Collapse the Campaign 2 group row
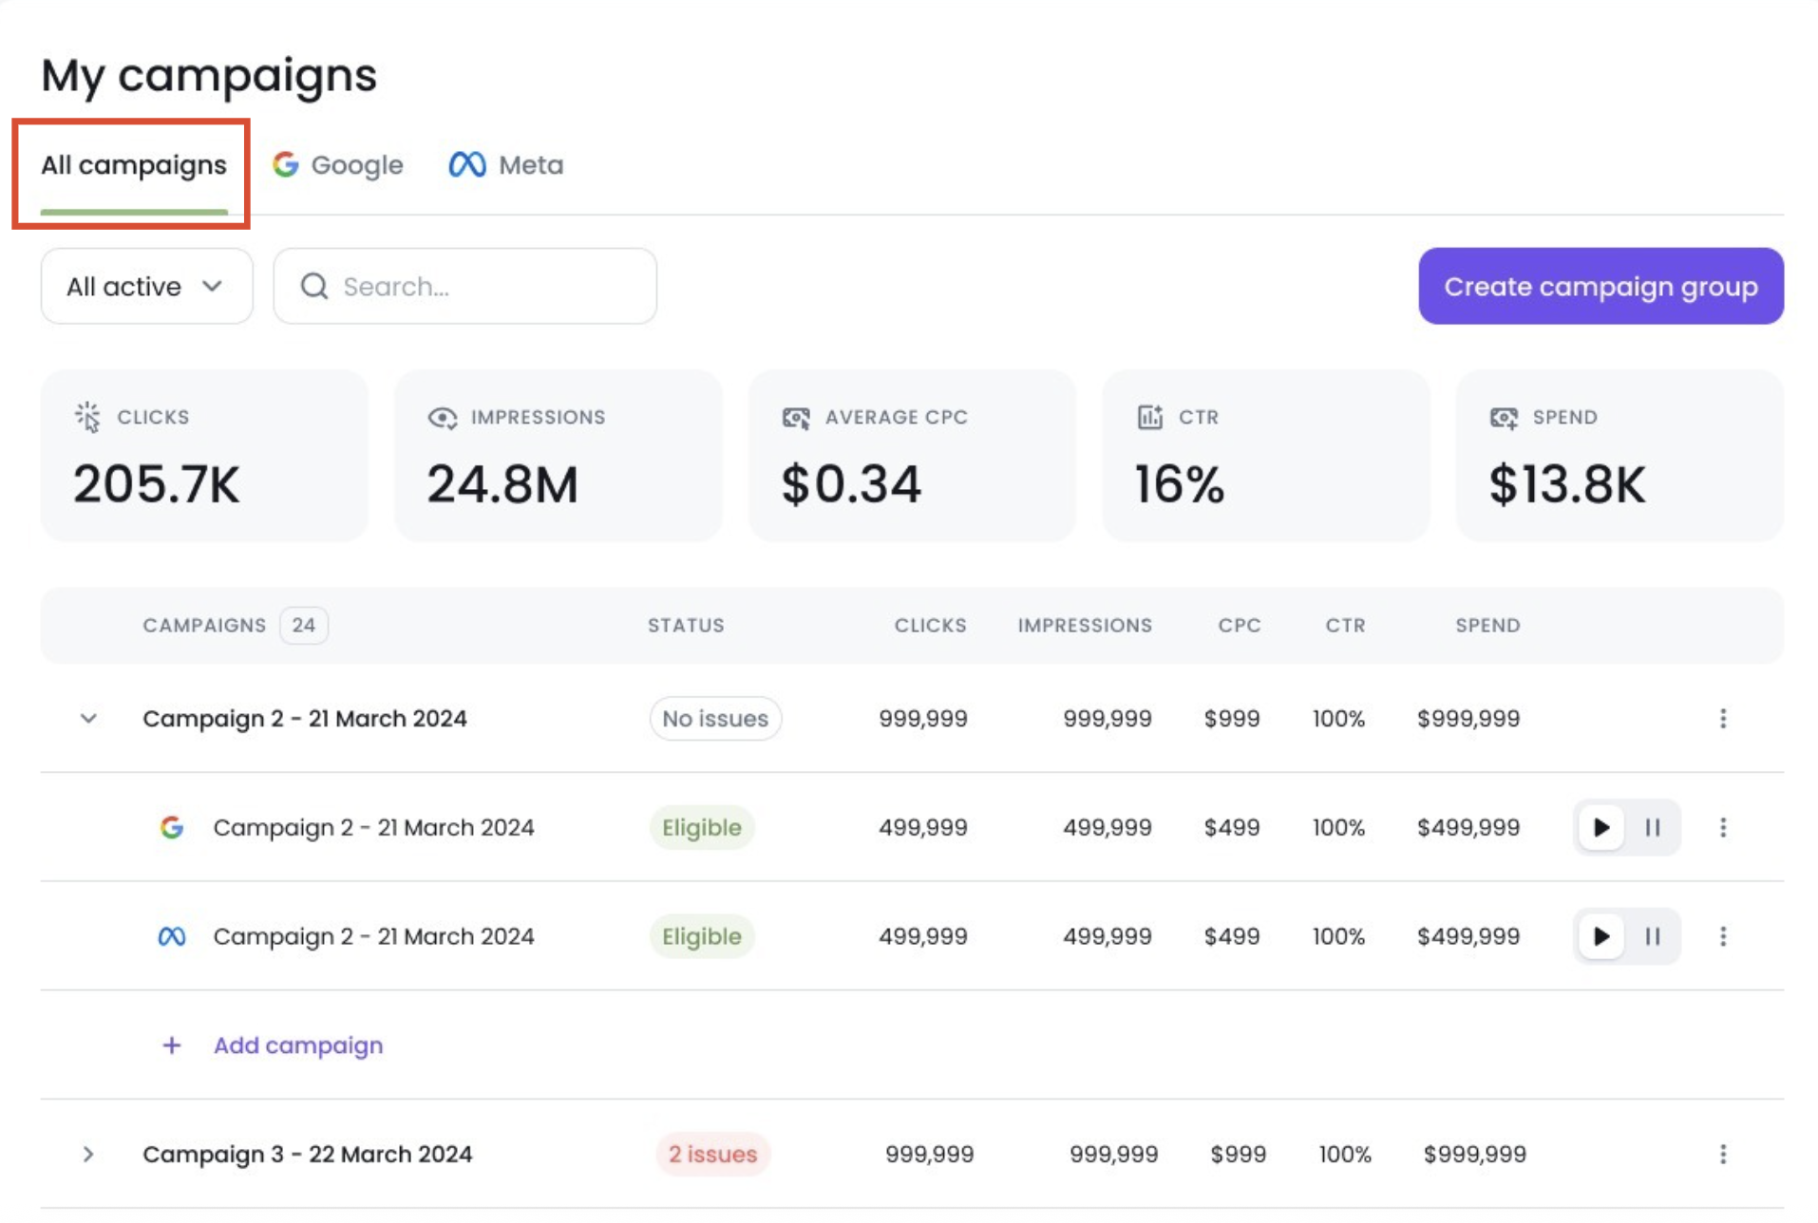Viewport: 1818px width, 1223px height. tap(88, 719)
